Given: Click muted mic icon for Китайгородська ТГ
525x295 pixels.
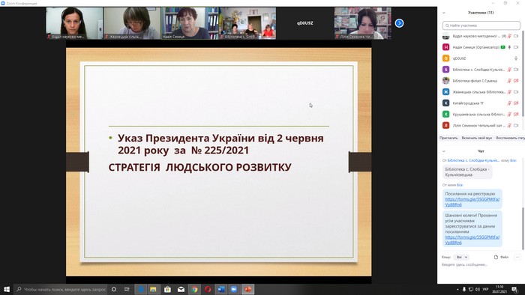Looking at the screenshot, I should [x=509, y=103].
